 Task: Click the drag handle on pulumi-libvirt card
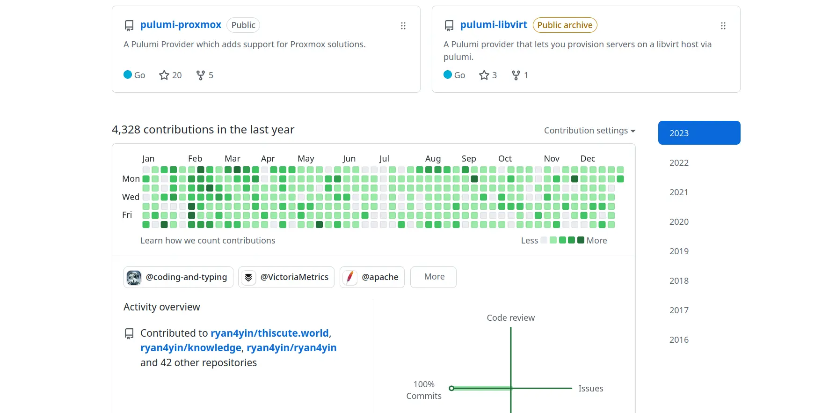click(x=723, y=26)
